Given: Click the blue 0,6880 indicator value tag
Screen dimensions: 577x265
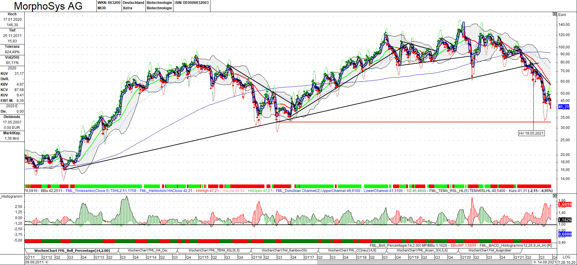Looking at the screenshot, I should click(x=565, y=234).
